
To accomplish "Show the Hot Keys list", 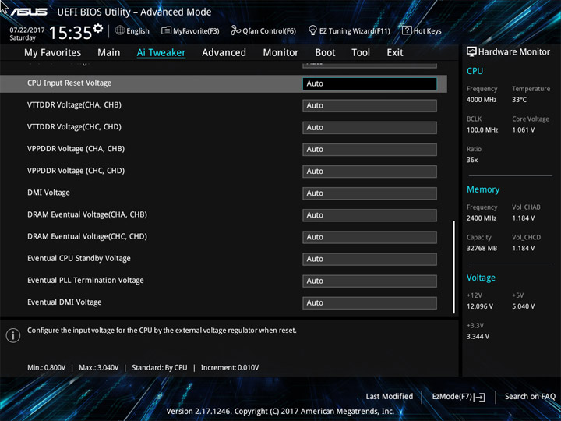I will pos(427,31).
